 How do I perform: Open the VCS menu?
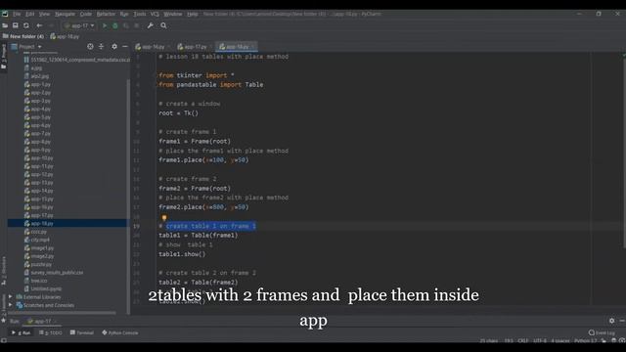click(155, 14)
